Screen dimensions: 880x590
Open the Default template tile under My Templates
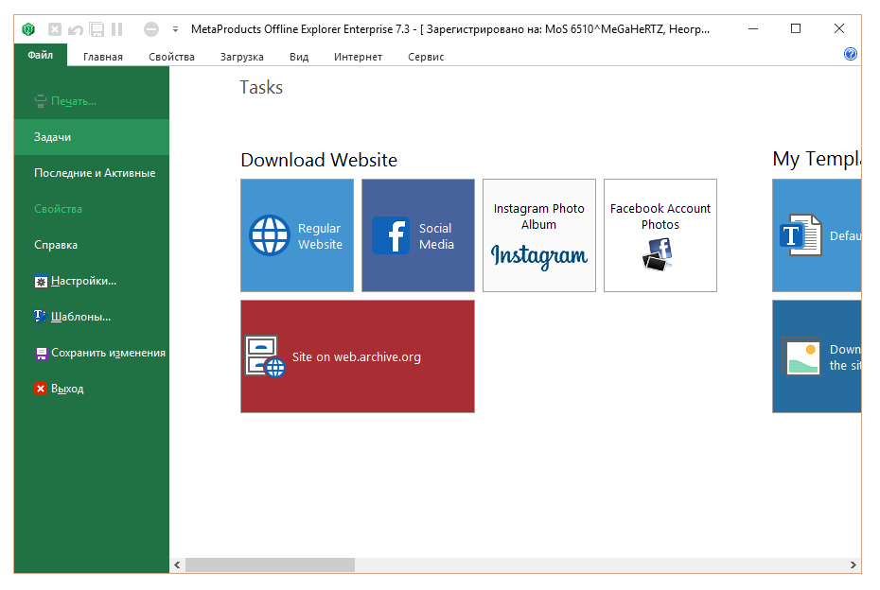[x=817, y=235]
